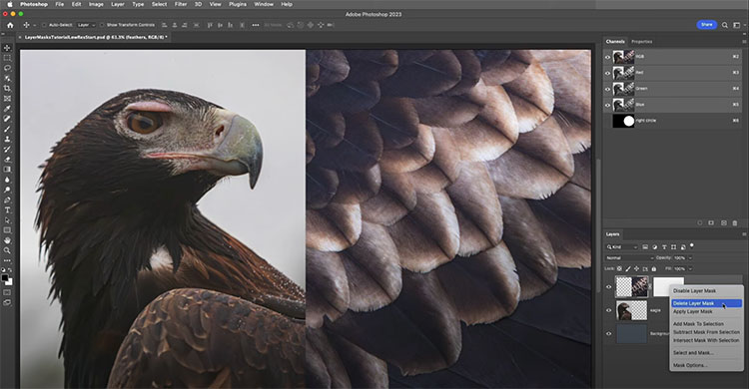Viewport: 749px width, 389px height.
Task: Select the Eyedropper tool
Action: pos(7,109)
